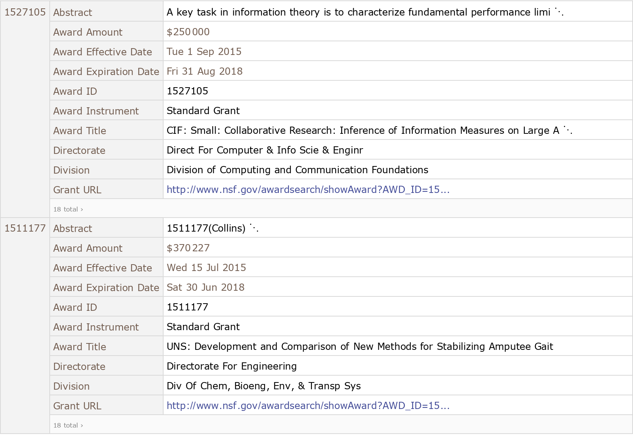Click the Award Instrument label for 1527105
Screen dimensions: 633x445
[x=96, y=111]
